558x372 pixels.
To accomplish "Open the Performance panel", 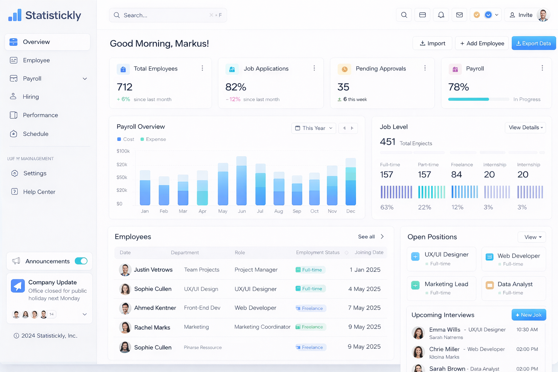I will point(40,115).
